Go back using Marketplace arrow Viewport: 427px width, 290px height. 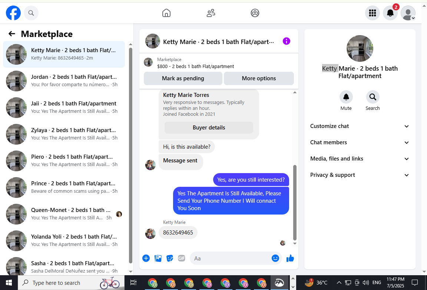(12, 34)
